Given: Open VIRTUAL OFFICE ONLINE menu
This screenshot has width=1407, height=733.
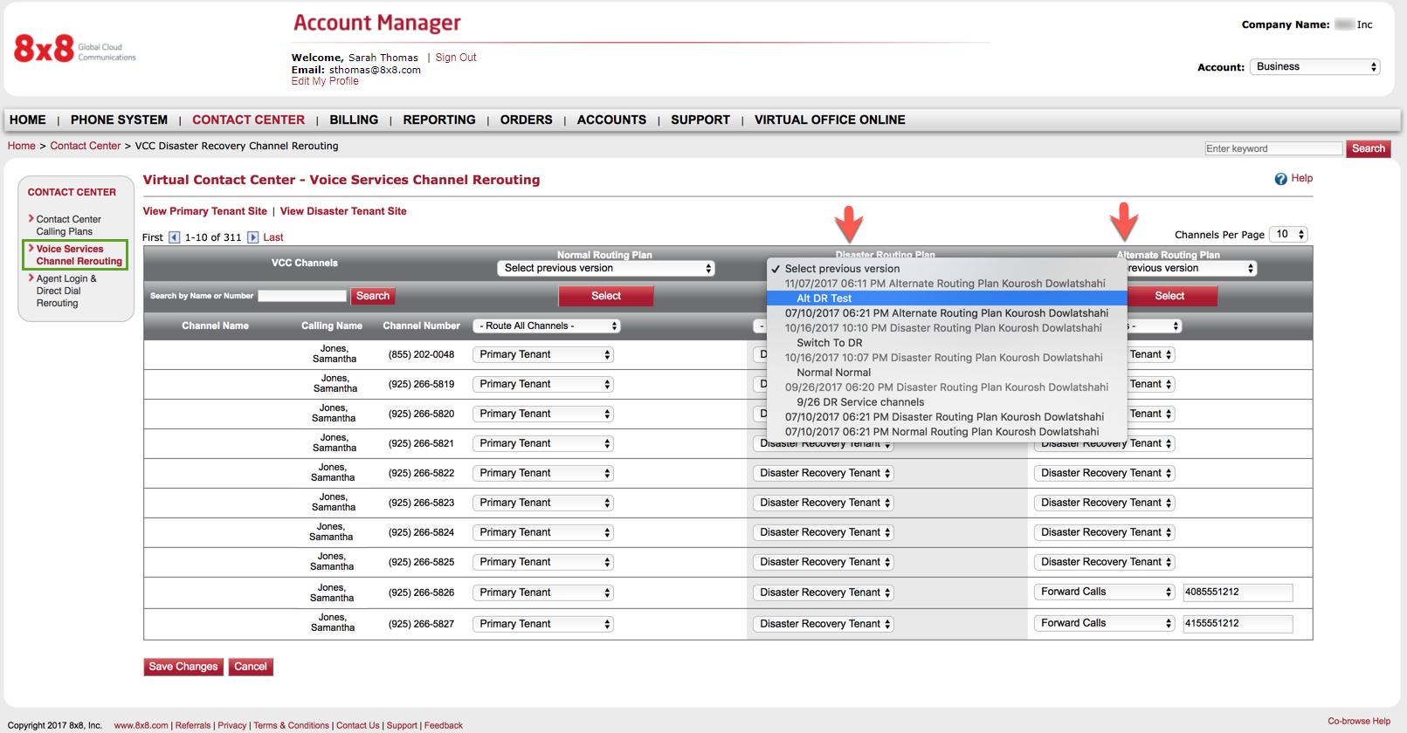Looking at the screenshot, I should (x=830, y=120).
